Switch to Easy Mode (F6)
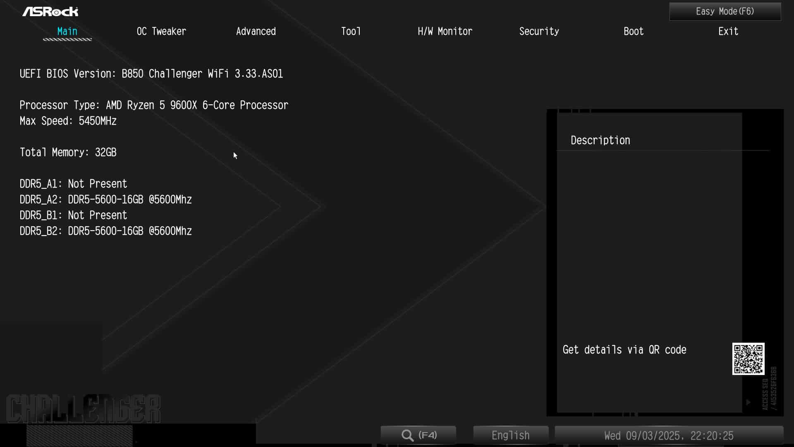794x447 pixels. [725, 12]
